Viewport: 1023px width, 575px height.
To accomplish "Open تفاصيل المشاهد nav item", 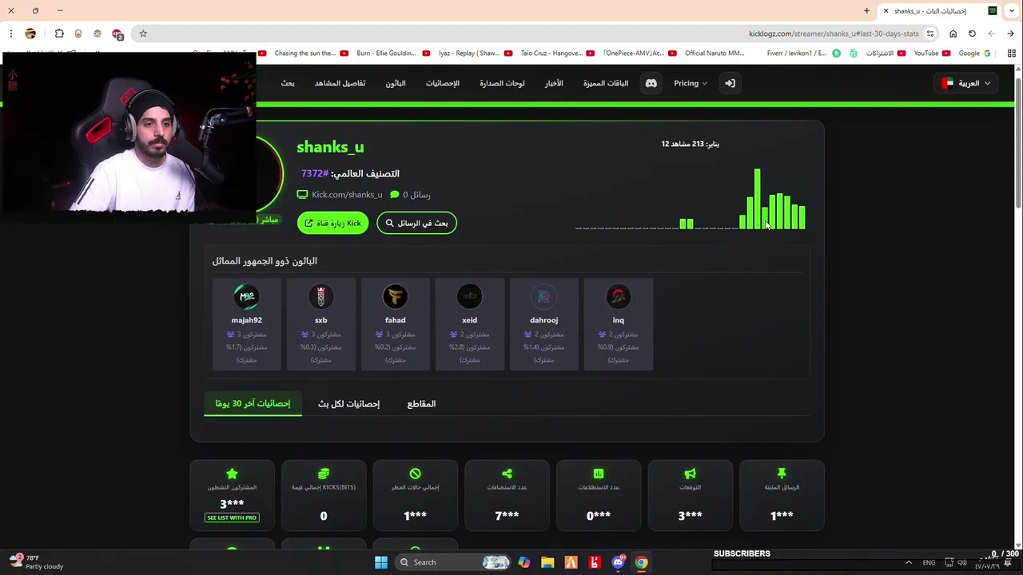I will pyautogui.click(x=340, y=83).
